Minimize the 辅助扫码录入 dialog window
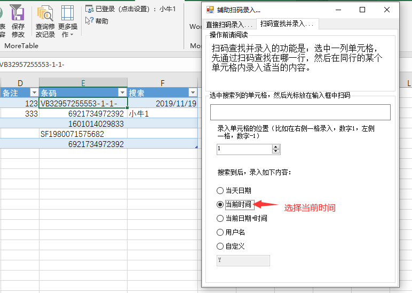The image size is (412, 293). (x=337, y=10)
